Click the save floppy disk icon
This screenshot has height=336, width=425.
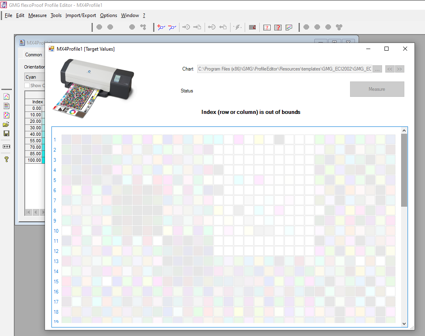6,133
